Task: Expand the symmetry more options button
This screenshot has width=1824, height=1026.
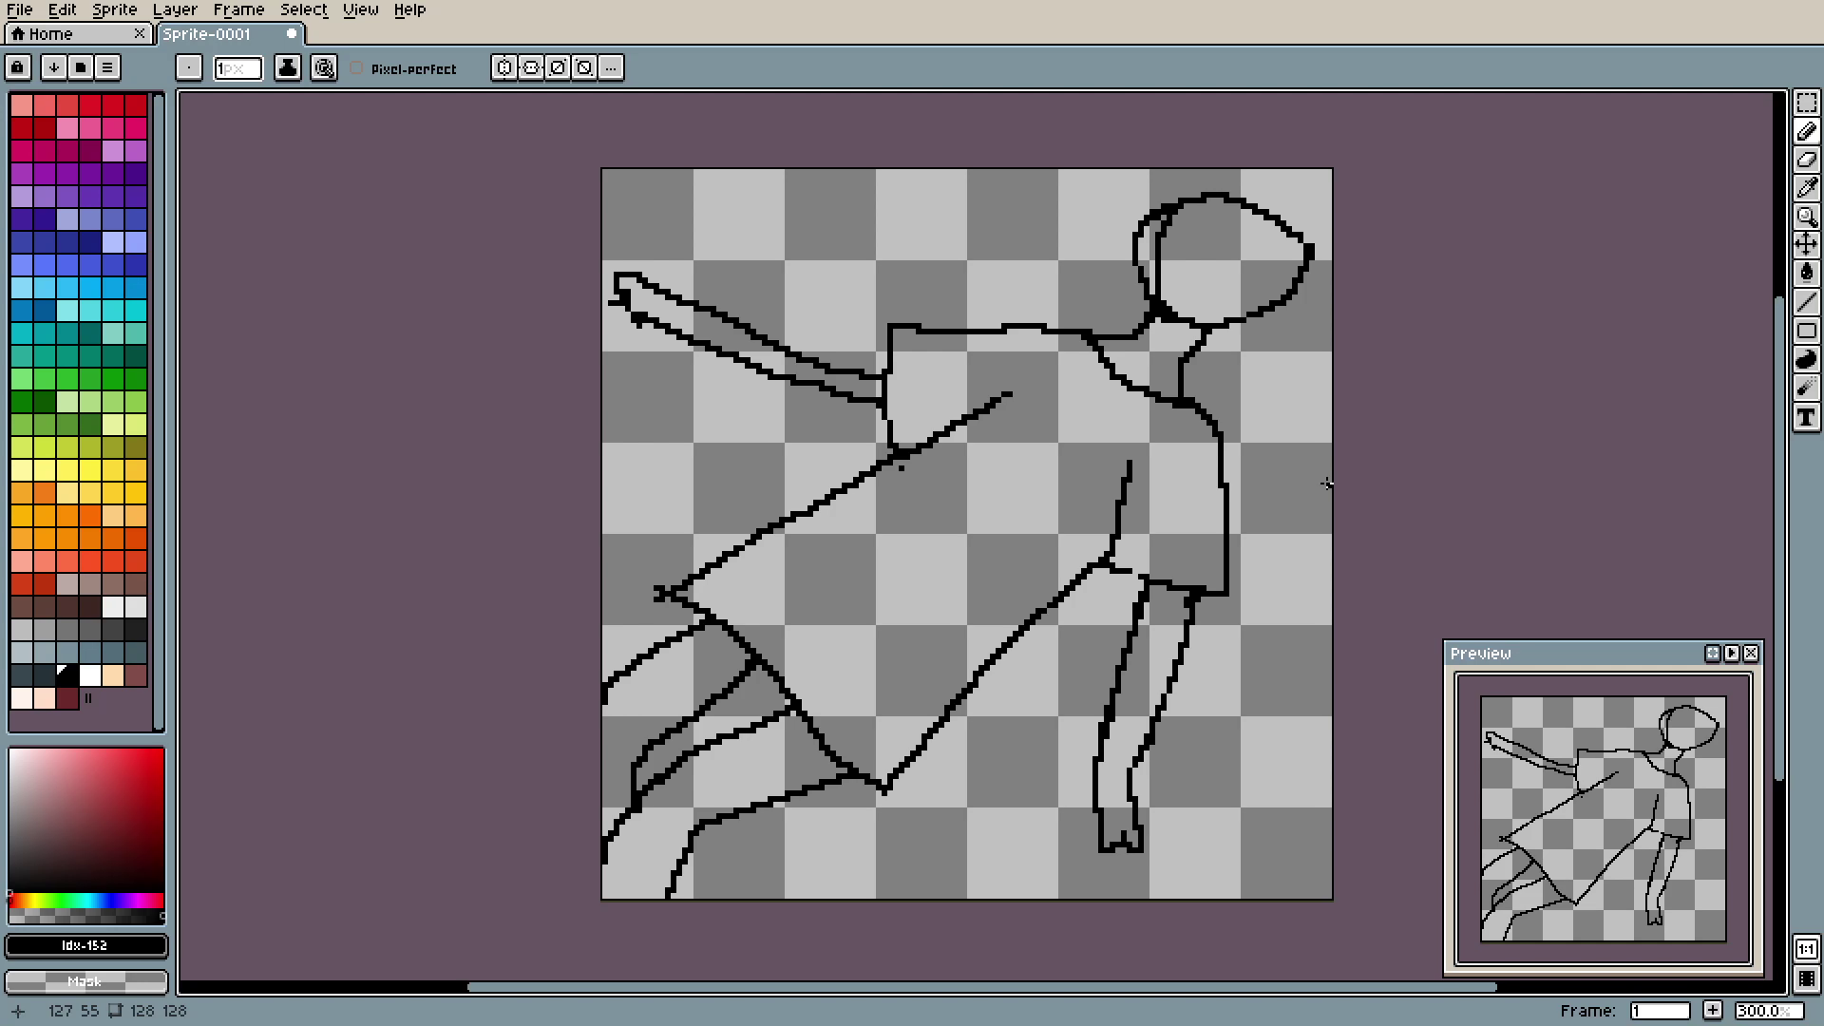Action: click(611, 67)
